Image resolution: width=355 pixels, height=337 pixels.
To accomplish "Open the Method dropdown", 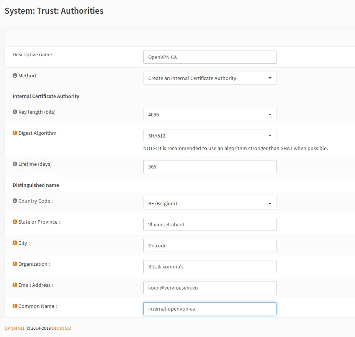I will pyautogui.click(x=209, y=78).
